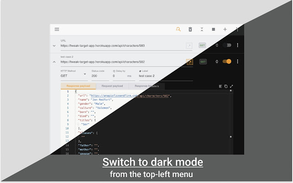Open the toolbar's three-dot overflow menu

click(237, 29)
